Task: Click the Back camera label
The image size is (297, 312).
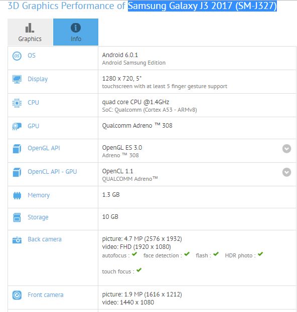Action: pos(45,239)
